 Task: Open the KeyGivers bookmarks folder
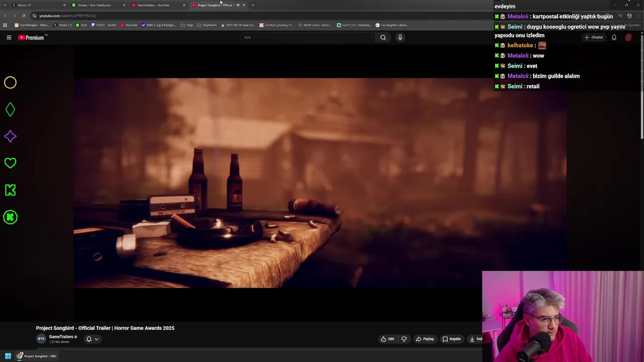(207, 25)
